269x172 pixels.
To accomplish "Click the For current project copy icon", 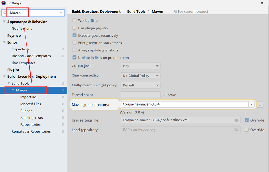I will [175, 11].
